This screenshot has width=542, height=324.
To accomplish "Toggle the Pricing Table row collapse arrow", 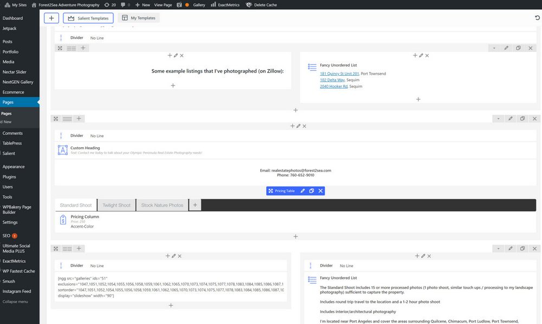I will (498, 118).
